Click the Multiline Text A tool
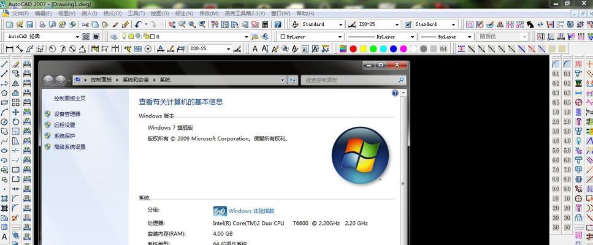The width and height of the screenshot is (593, 245). coord(4,236)
